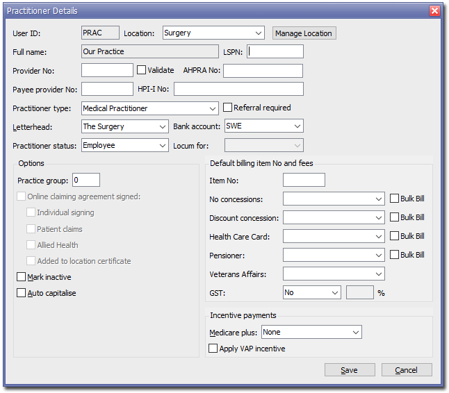Enable Apply VAP incentive checkbox
The width and height of the screenshot is (449, 393).
(213, 349)
